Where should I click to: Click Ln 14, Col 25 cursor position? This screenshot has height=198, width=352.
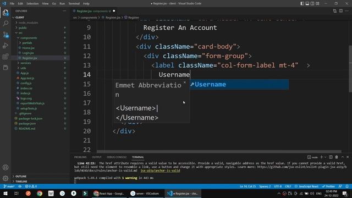(x=248, y=186)
